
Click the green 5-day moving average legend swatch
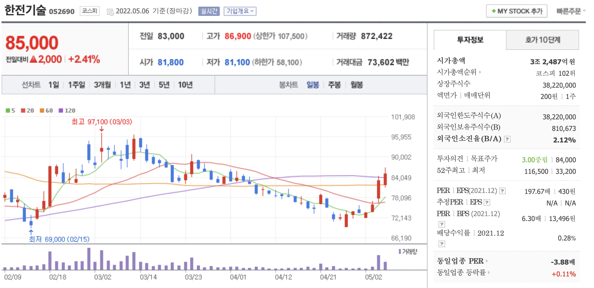(x=8, y=111)
